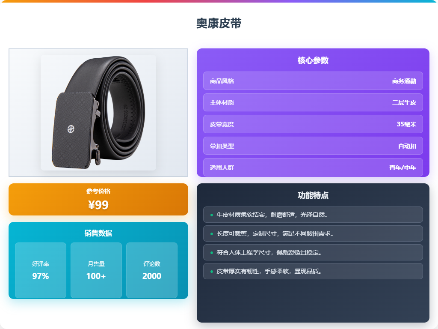Screen dimensions: 438x329
Task: Click the 好评率 97% stat tile
Action: [41, 270]
